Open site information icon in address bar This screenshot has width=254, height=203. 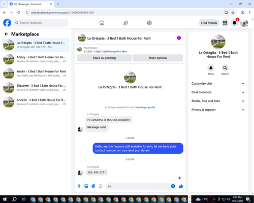point(27,13)
